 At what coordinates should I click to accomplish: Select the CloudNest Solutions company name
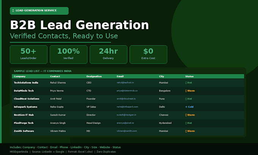(x=27, y=99)
